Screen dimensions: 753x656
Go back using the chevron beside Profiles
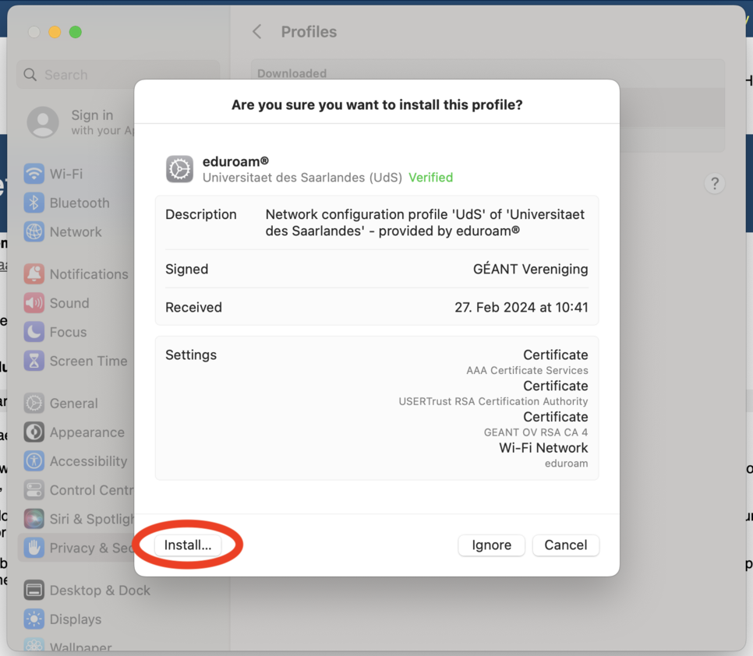(x=257, y=32)
